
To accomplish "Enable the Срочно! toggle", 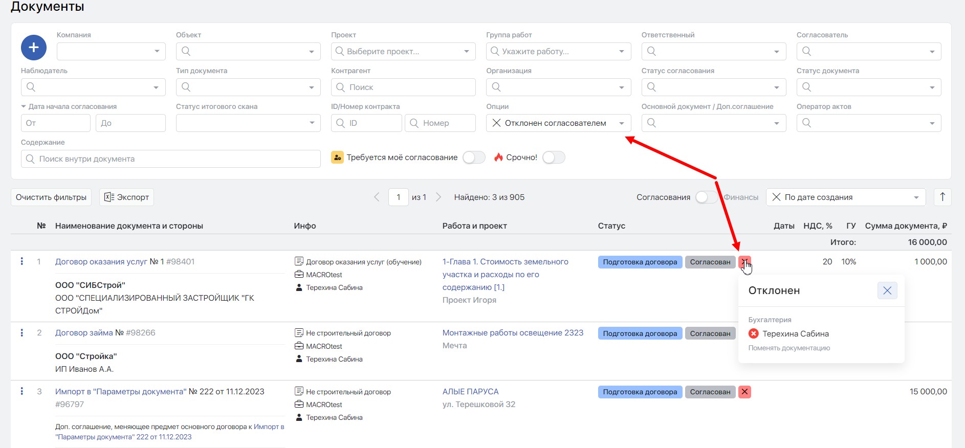I will 554,158.
